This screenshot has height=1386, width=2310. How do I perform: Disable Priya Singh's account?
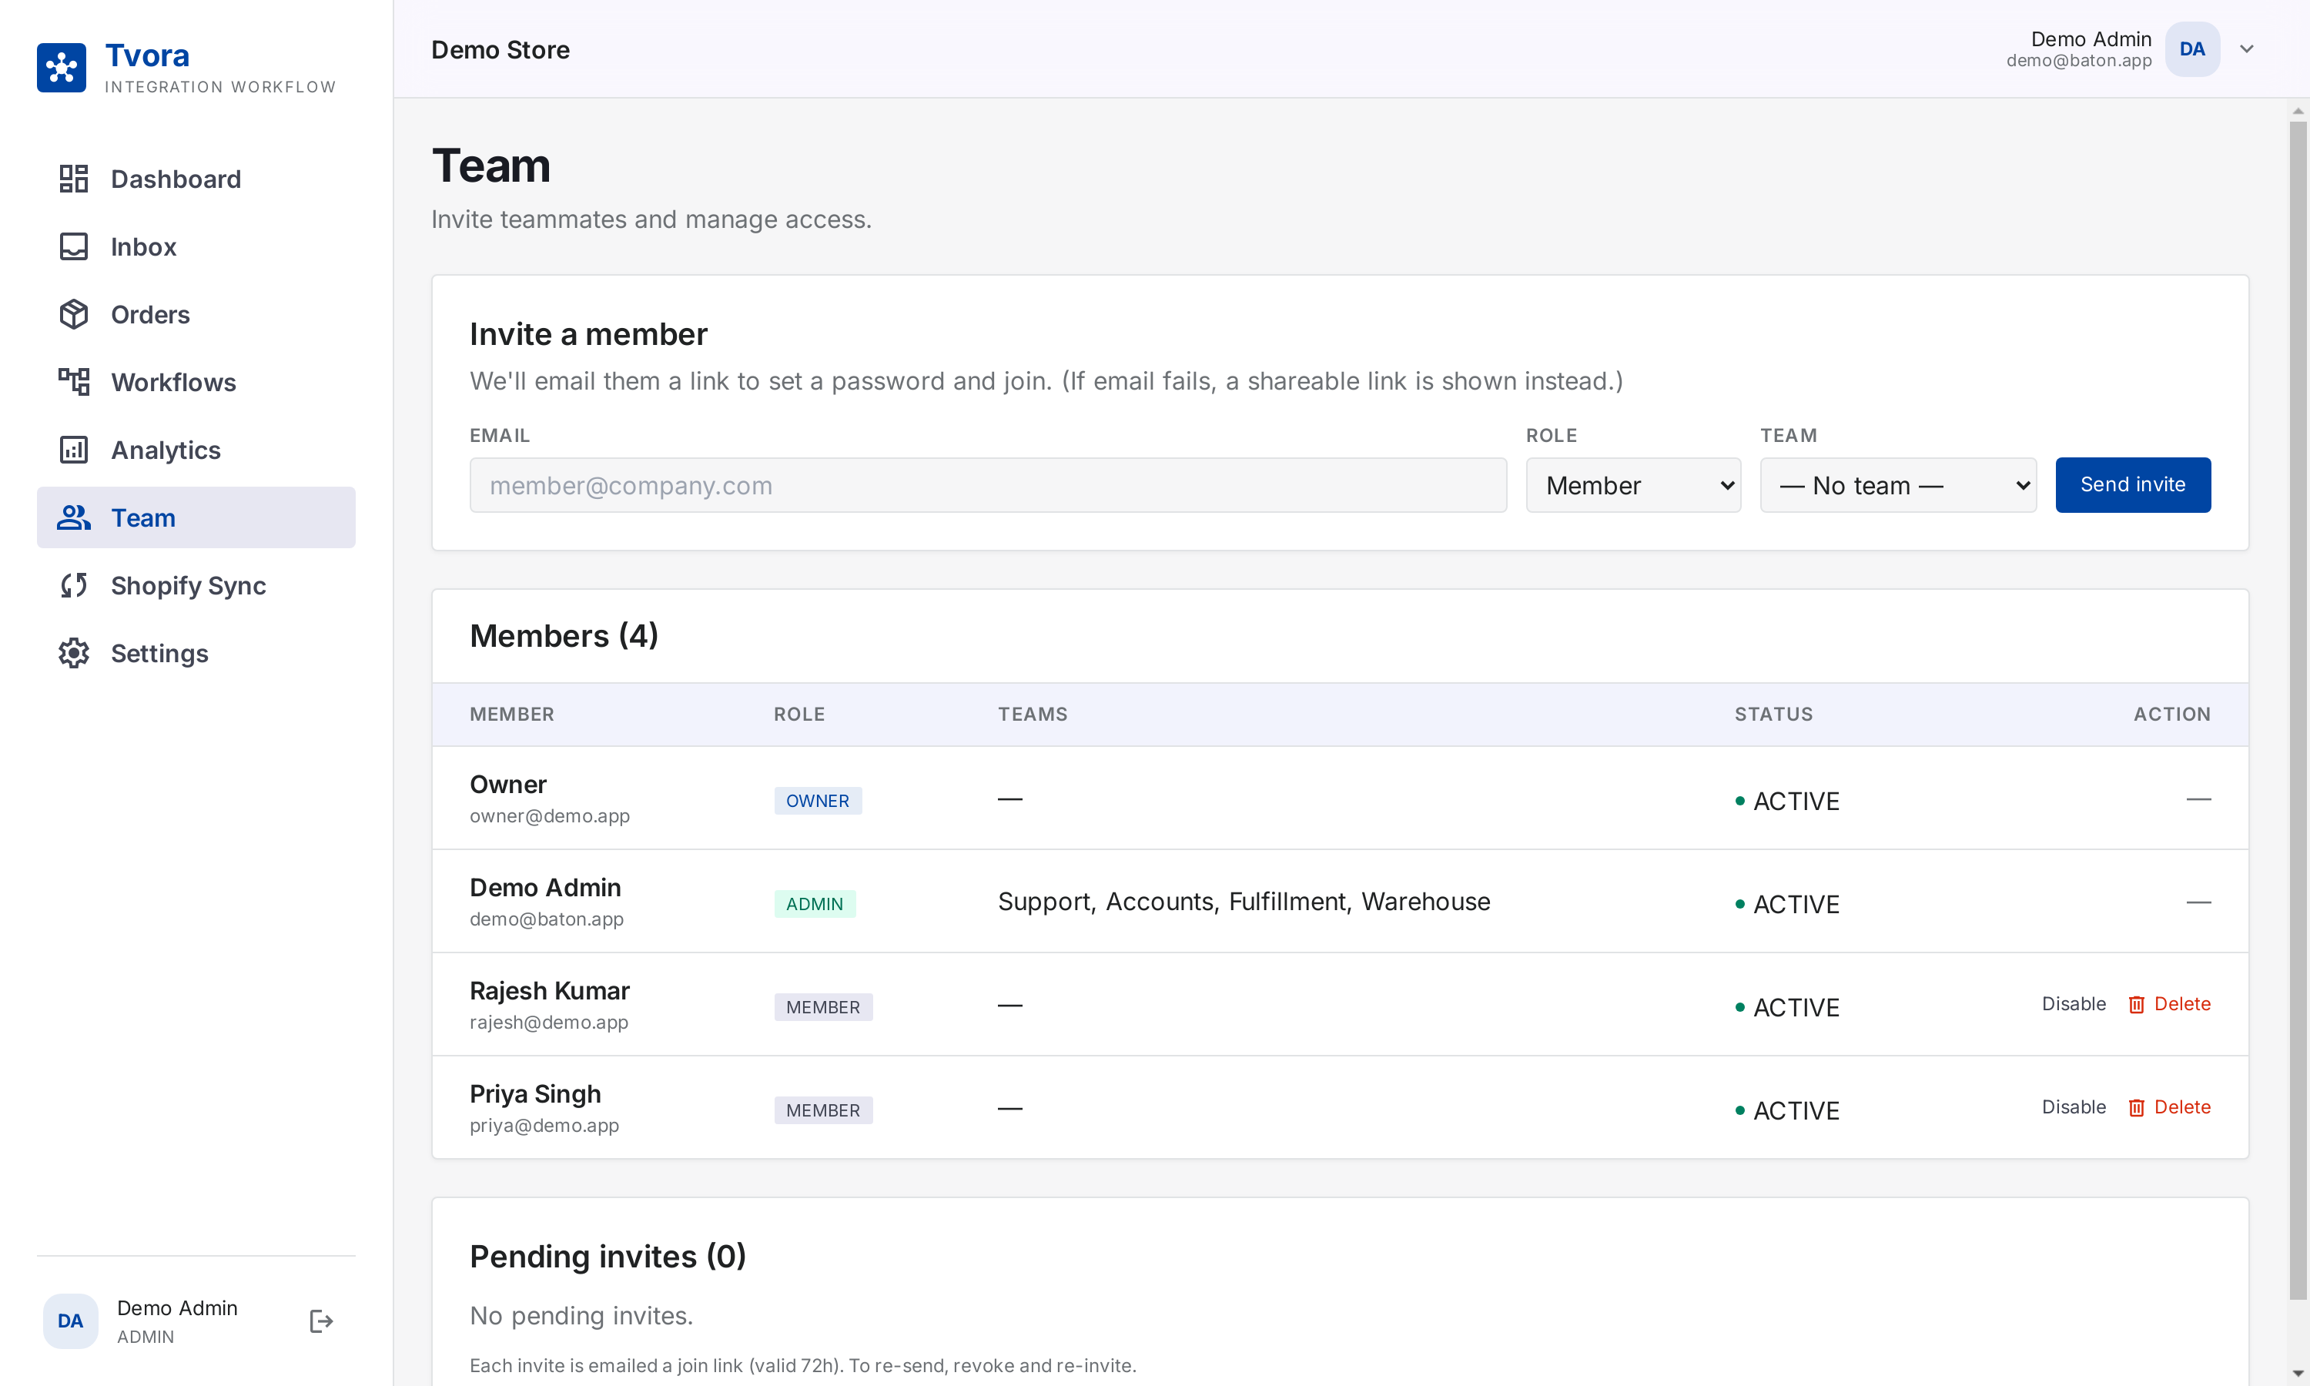coord(2074,1106)
